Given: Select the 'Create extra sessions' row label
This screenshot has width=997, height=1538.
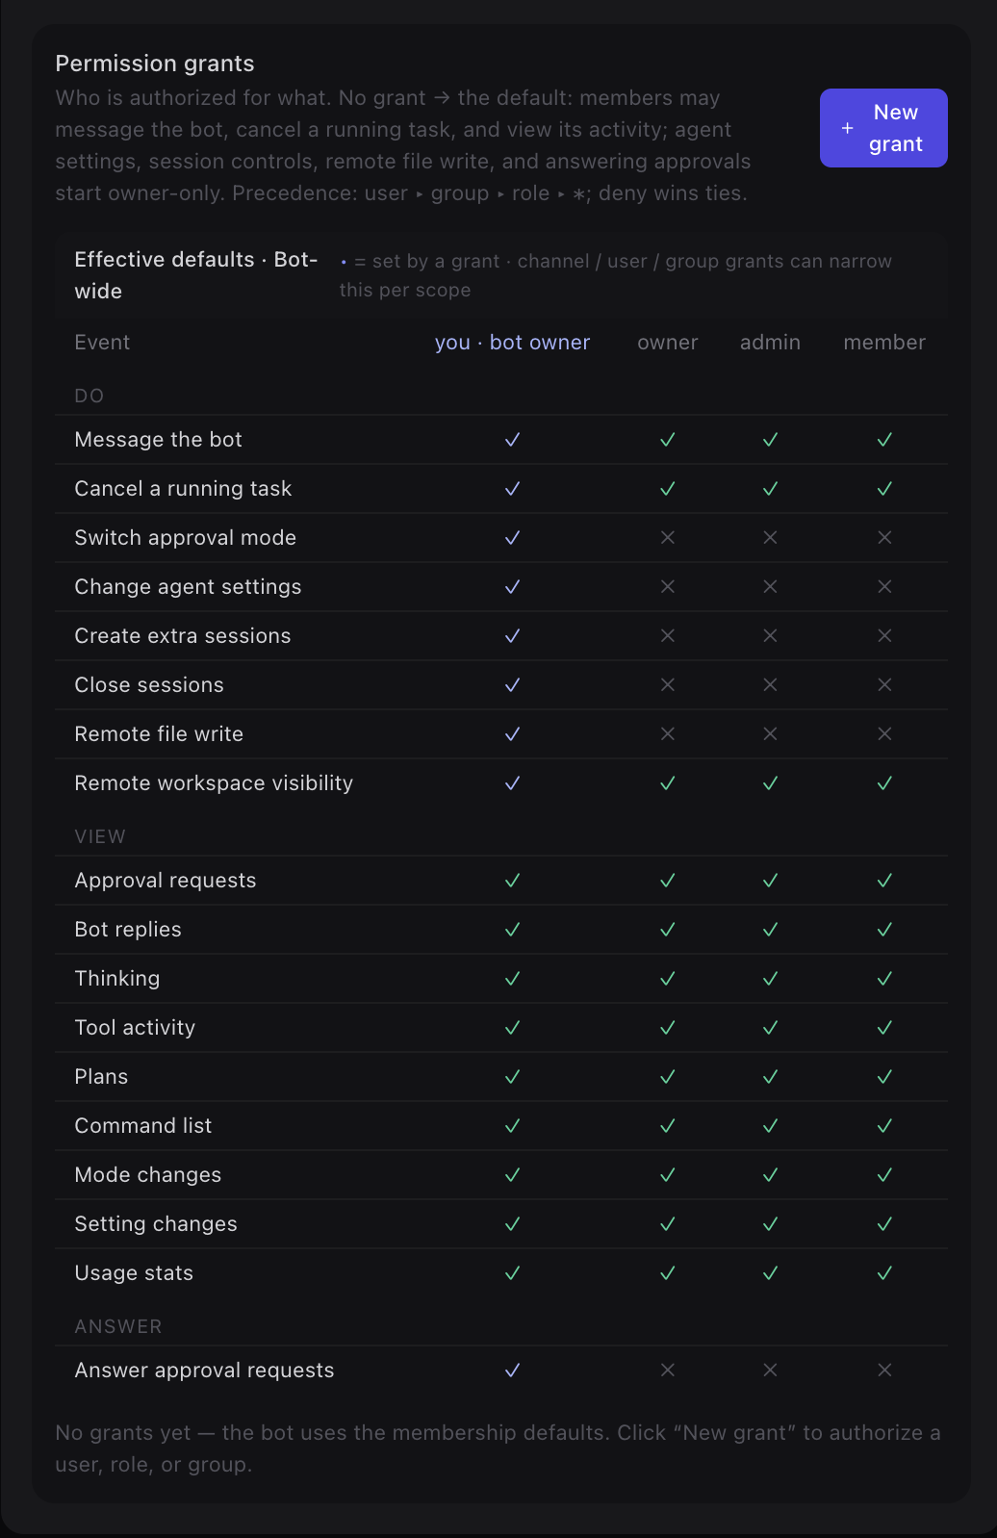Looking at the screenshot, I should point(183,636).
